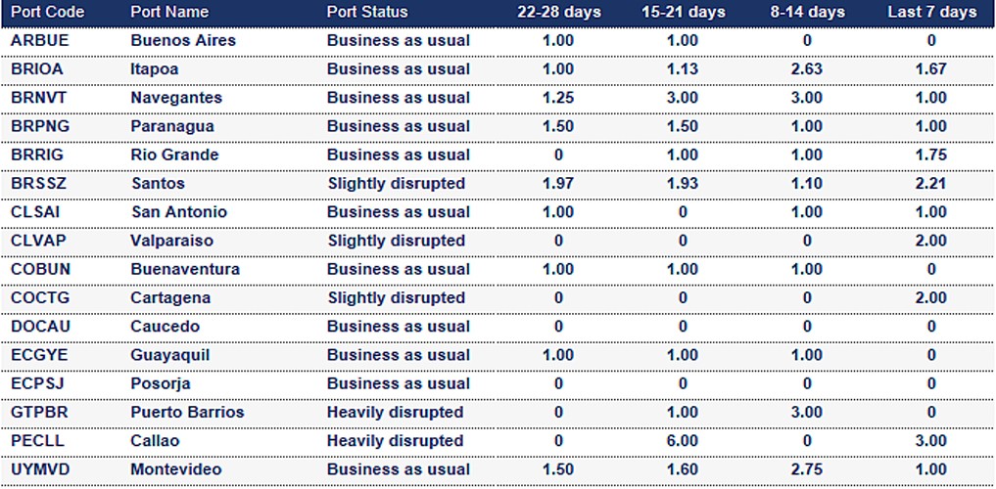
Task: Click Callao Heavily disrupted status
Action: pos(395,441)
